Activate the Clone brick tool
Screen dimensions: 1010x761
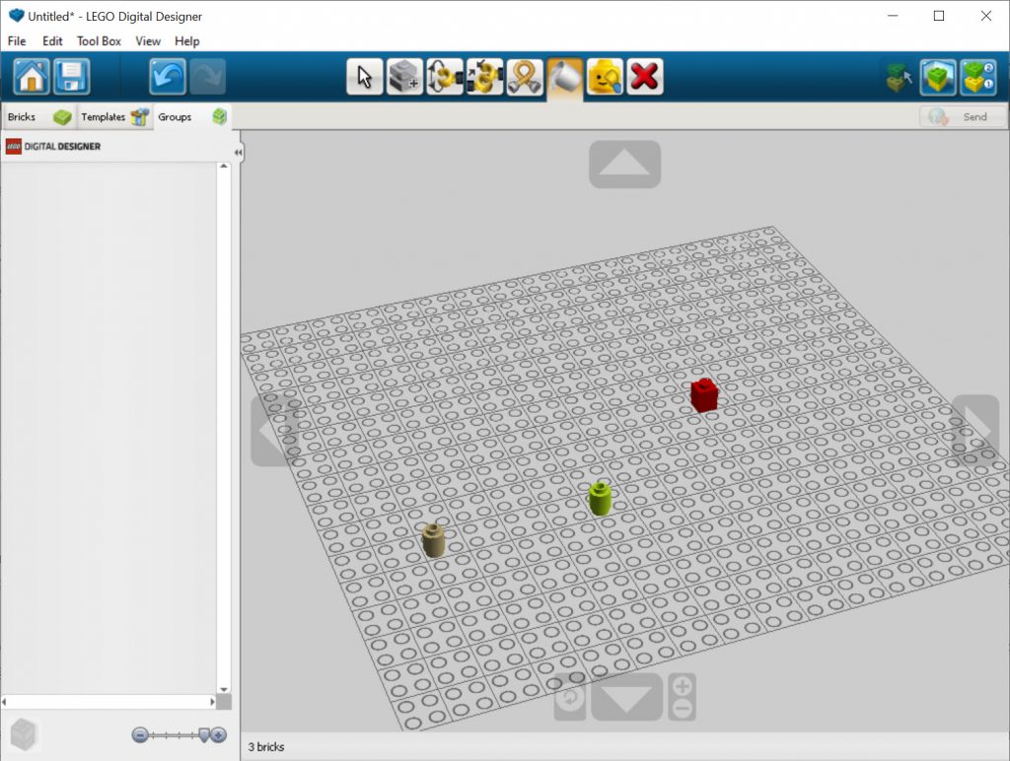click(404, 77)
